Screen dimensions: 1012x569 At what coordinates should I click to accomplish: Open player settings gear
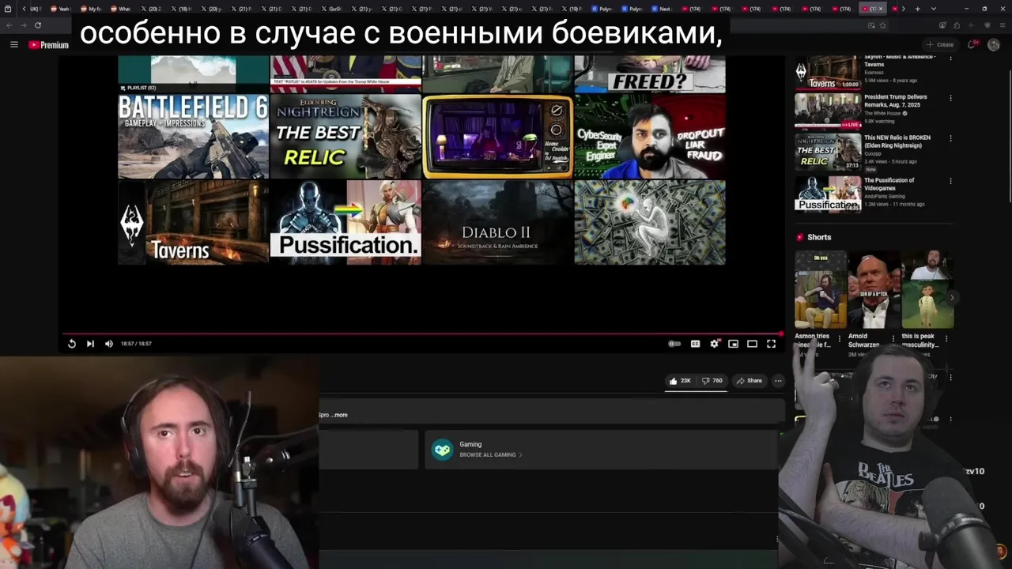pyautogui.click(x=714, y=344)
